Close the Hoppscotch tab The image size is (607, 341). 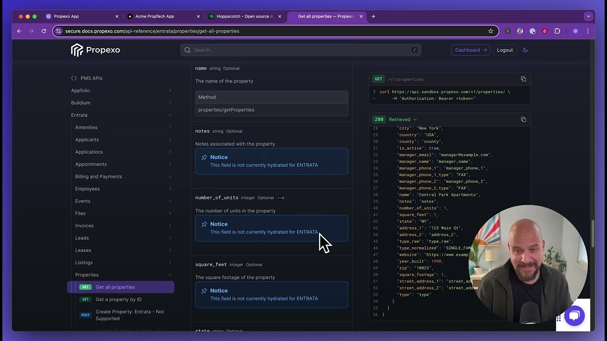coord(280,16)
